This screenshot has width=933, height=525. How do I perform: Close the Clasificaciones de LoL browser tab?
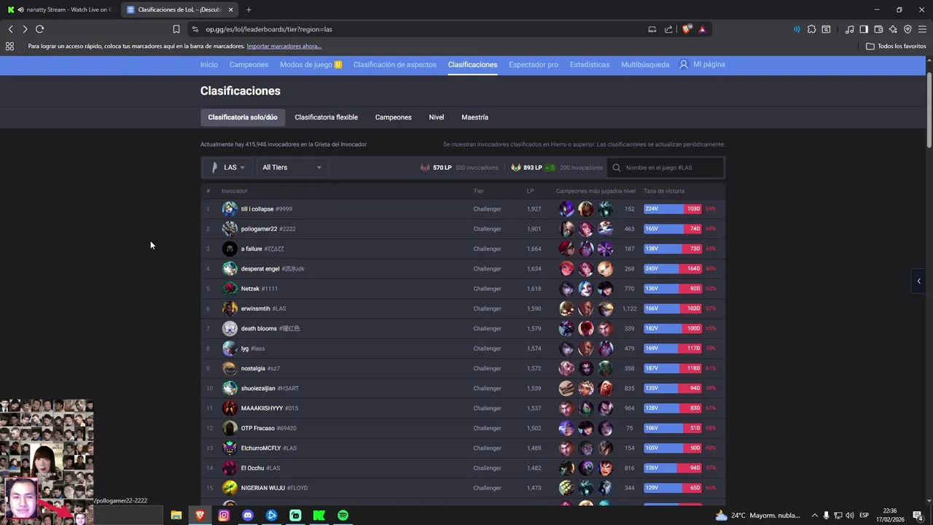(231, 9)
